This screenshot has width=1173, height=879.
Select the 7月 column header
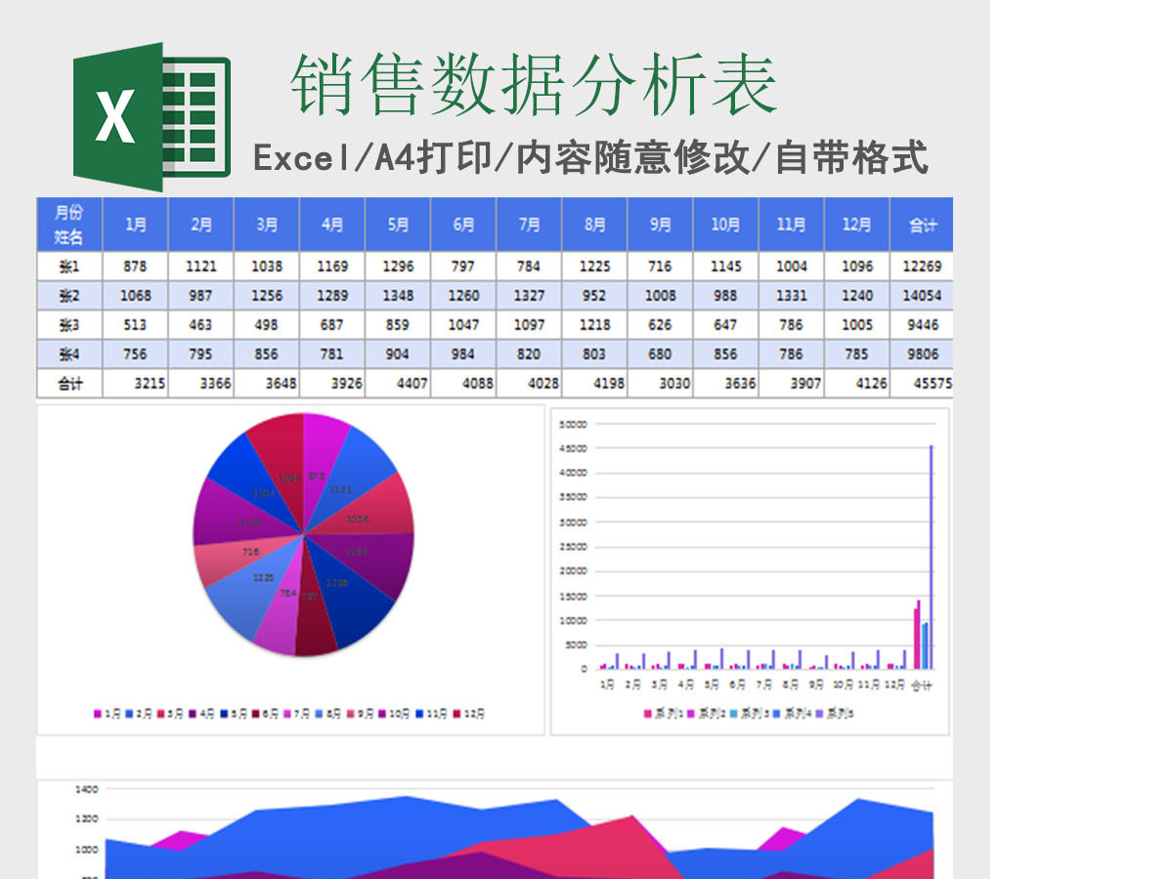tap(529, 225)
